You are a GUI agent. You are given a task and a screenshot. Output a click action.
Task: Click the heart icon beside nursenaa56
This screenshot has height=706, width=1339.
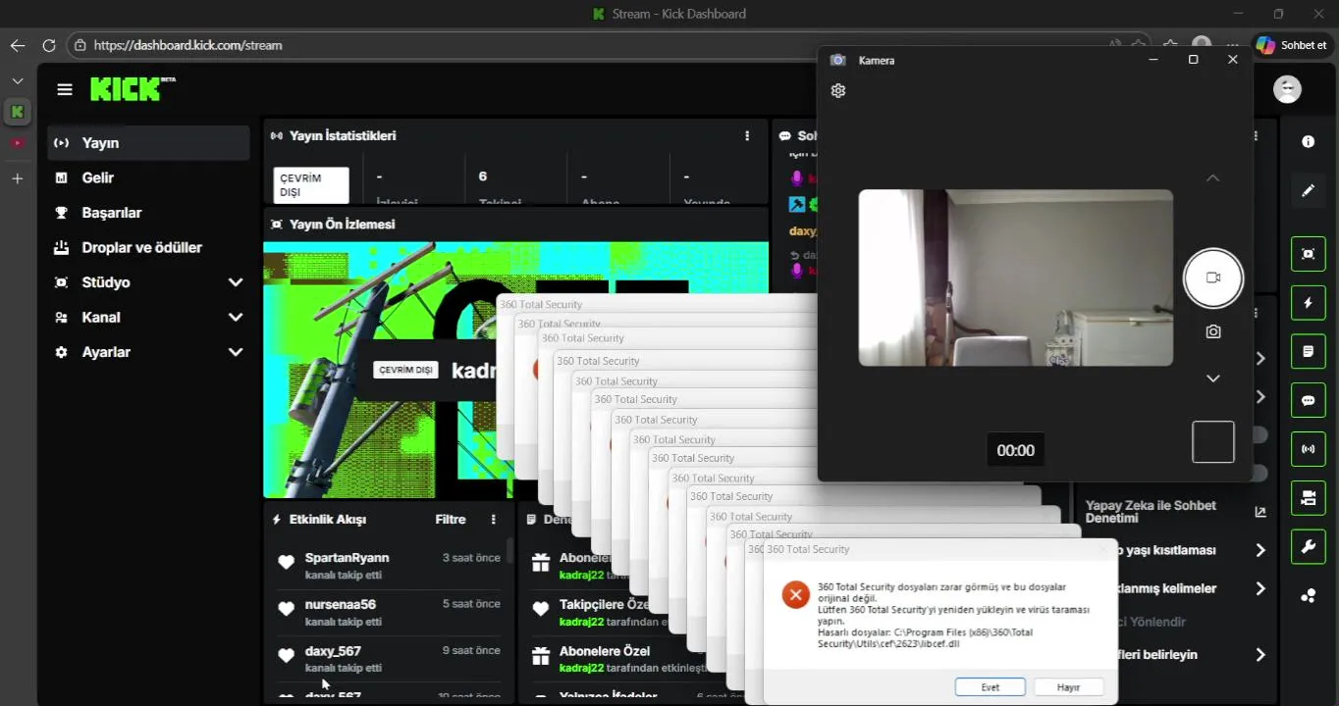pos(286,609)
